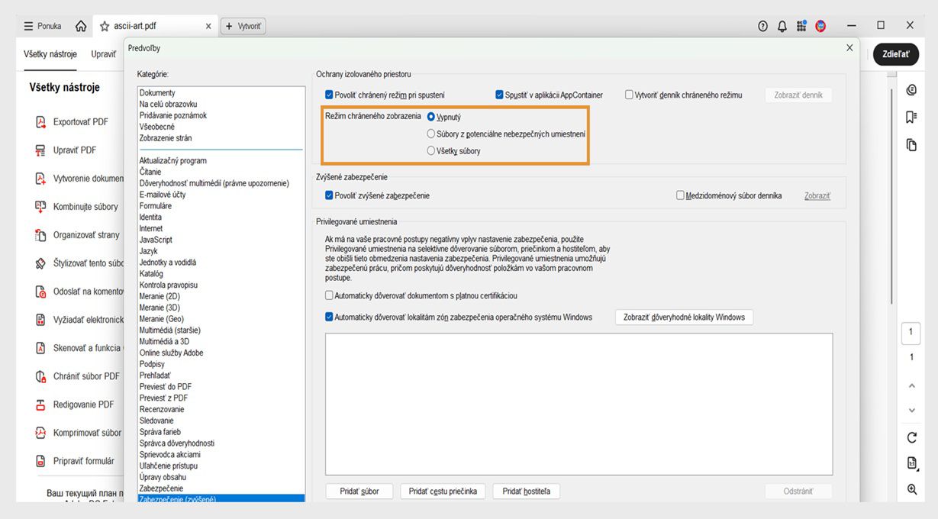Select Všeobecné in the categories list
The height and width of the screenshot is (519, 938).
[x=156, y=127]
